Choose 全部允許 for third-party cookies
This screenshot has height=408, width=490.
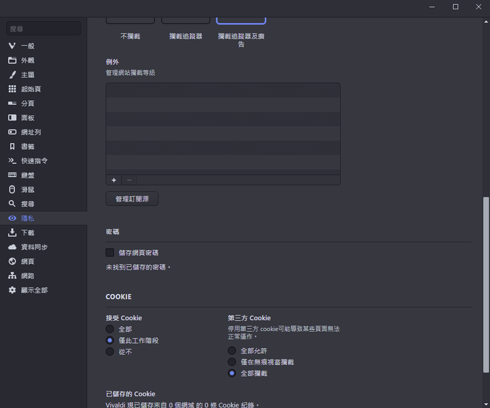pos(232,351)
